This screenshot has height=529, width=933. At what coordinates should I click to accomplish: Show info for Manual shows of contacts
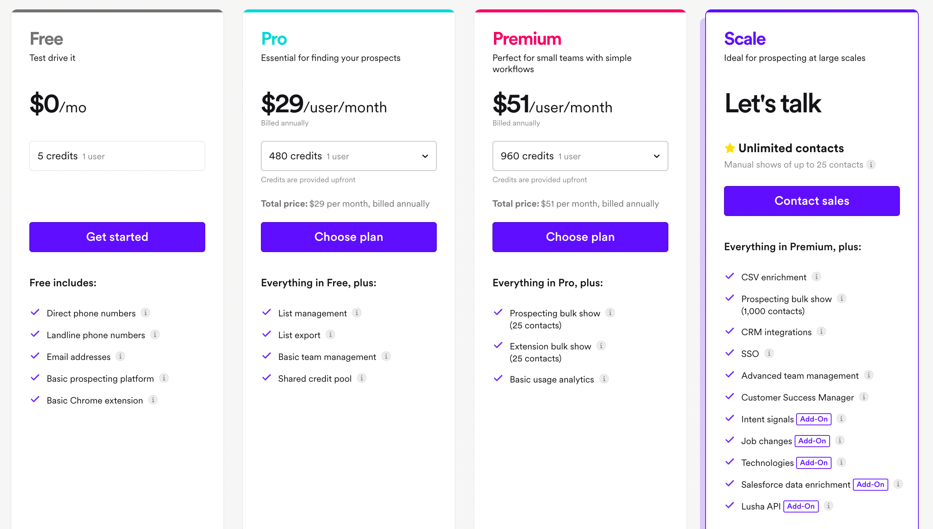871,165
